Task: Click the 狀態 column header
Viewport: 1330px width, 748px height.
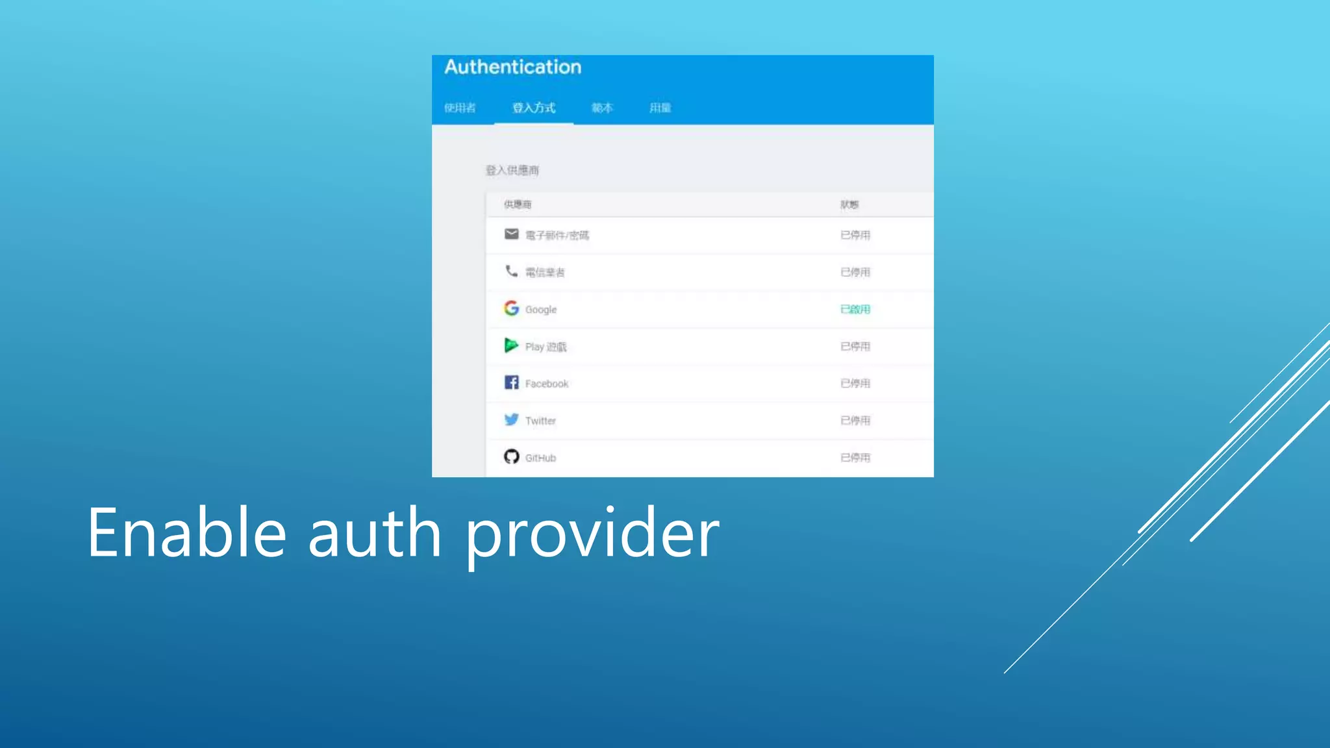Action: [x=849, y=205]
